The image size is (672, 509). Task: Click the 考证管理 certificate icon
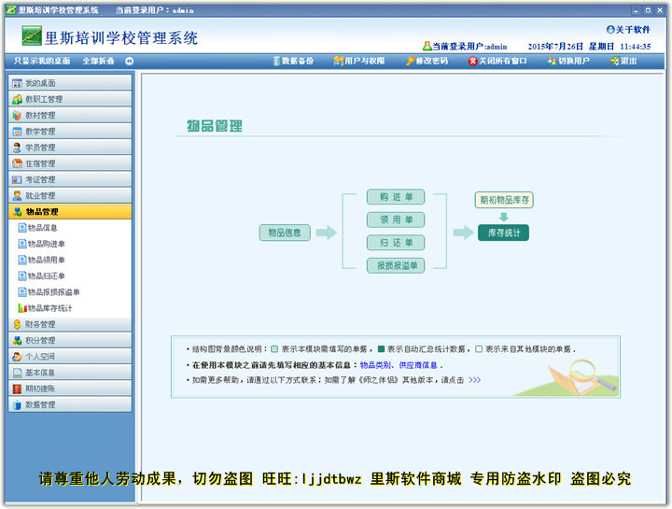17,179
